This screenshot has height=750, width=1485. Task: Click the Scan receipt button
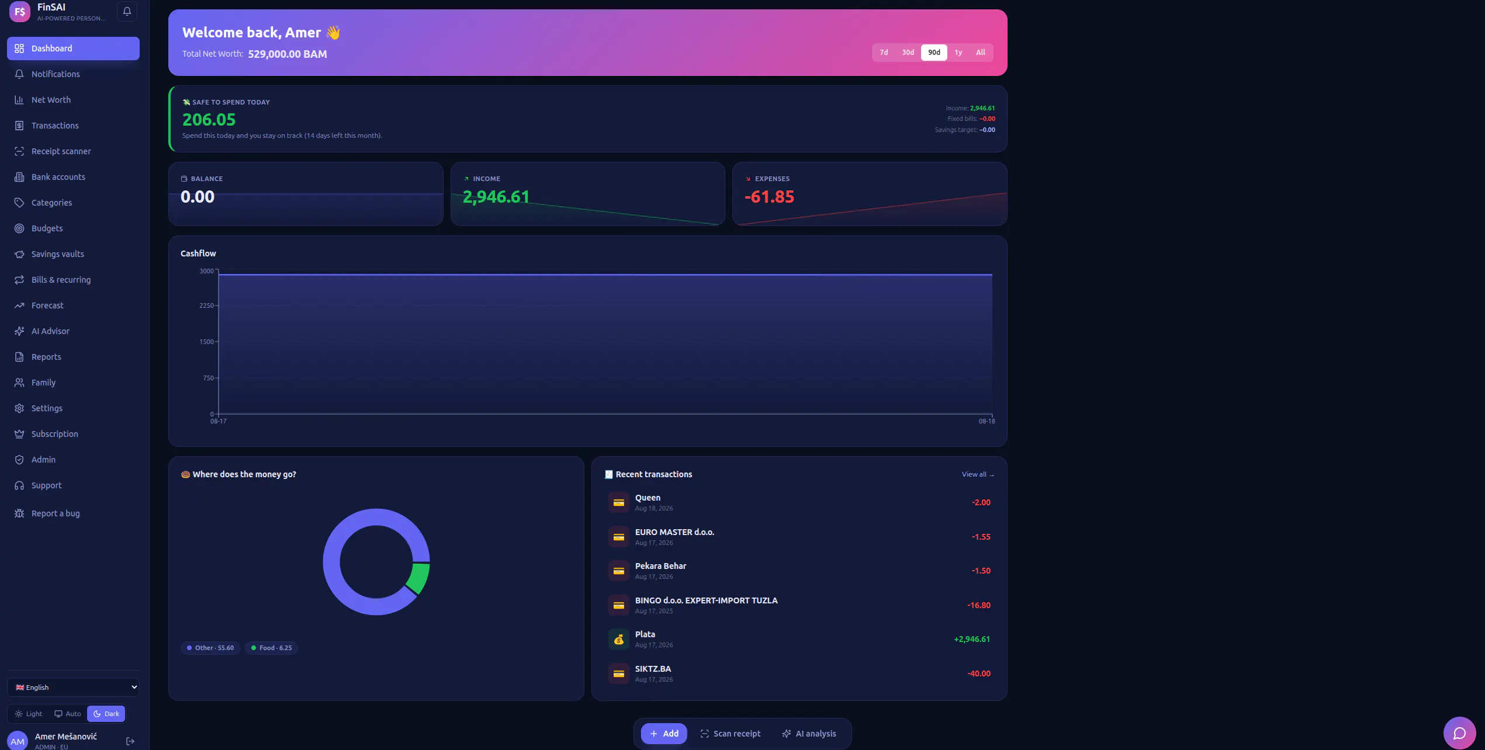coord(731,734)
